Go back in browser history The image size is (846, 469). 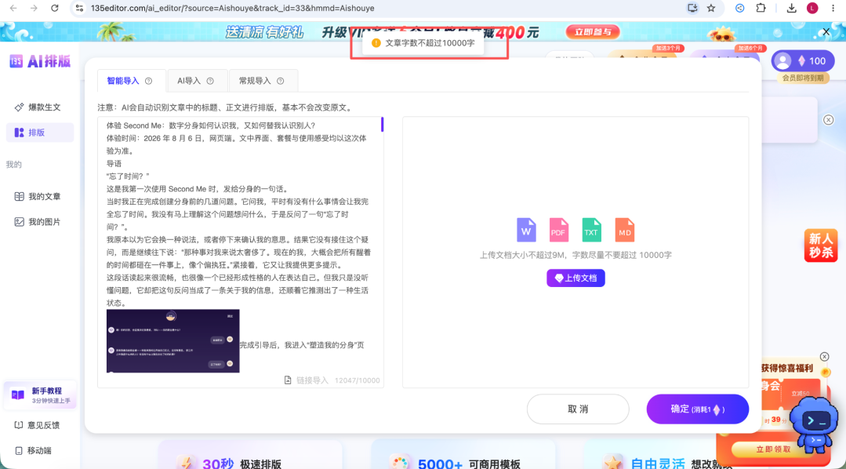click(x=13, y=8)
